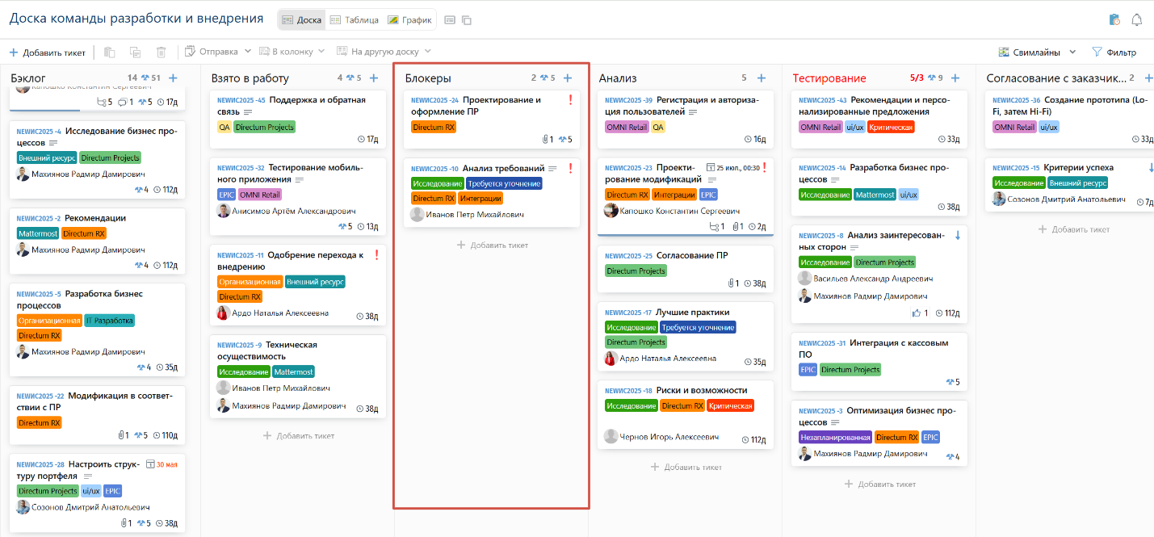
Task: Open the notifications bell
Action: click(x=1137, y=20)
